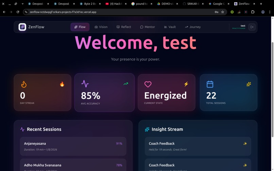The height and width of the screenshot is (171, 274).
Task: Click the 78% accuracy value
Action: click(x=119, y=165)
